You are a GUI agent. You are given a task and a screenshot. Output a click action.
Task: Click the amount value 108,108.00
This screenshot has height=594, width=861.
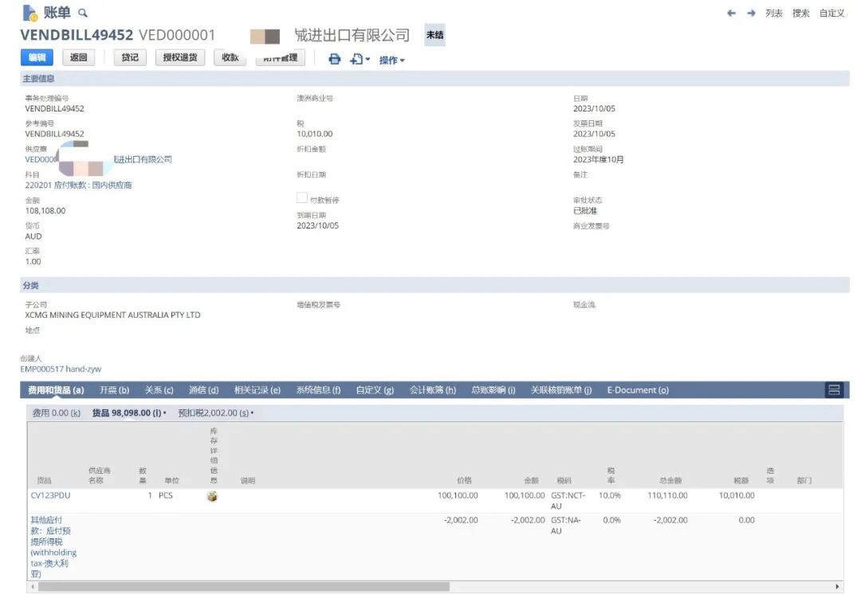coord(45,211)
